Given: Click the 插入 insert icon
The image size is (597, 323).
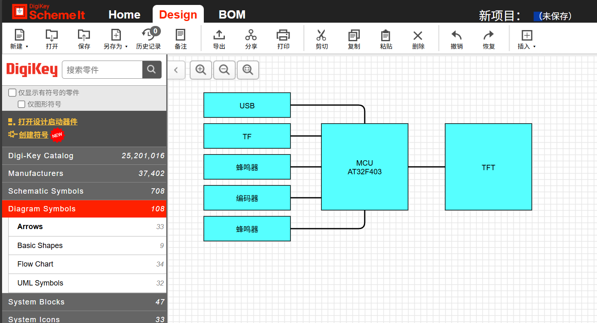Looking at the screenshot, I should (527, 35).
